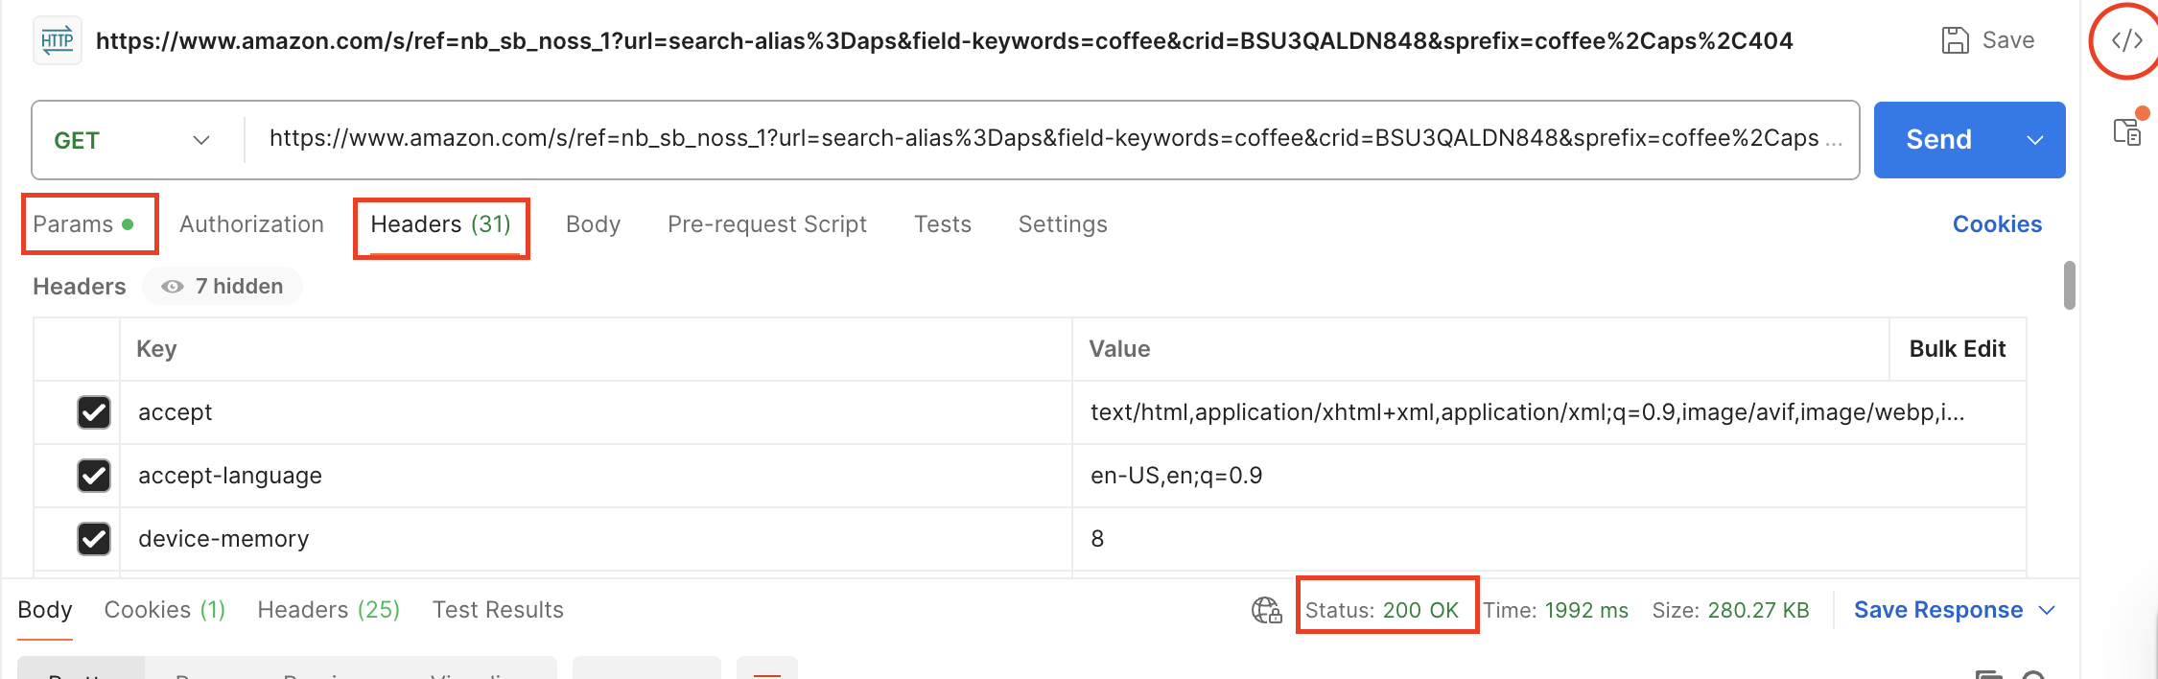This screenshot has height=679, width=2158.
Task: Click the request URL input field
Action: point(1045,139)
